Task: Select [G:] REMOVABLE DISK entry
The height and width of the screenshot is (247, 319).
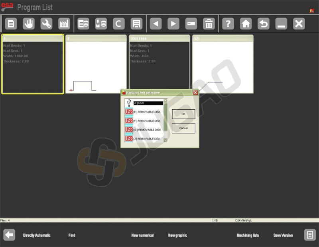Action: (x=147, y=130)
